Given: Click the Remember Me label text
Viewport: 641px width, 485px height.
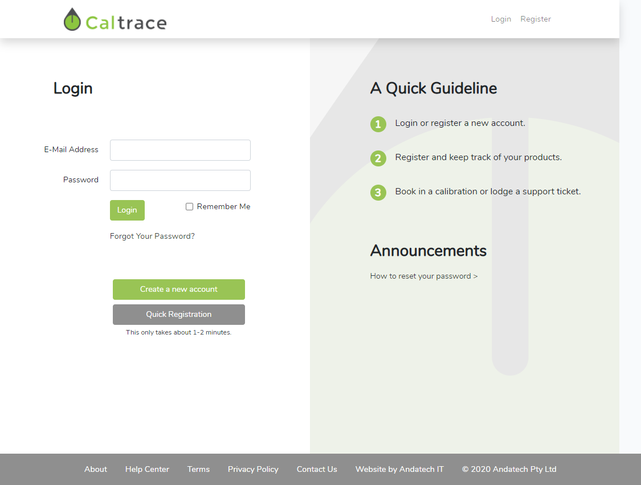Looking at the screenshot, I should pyautogui.click(x=223, y=206).
